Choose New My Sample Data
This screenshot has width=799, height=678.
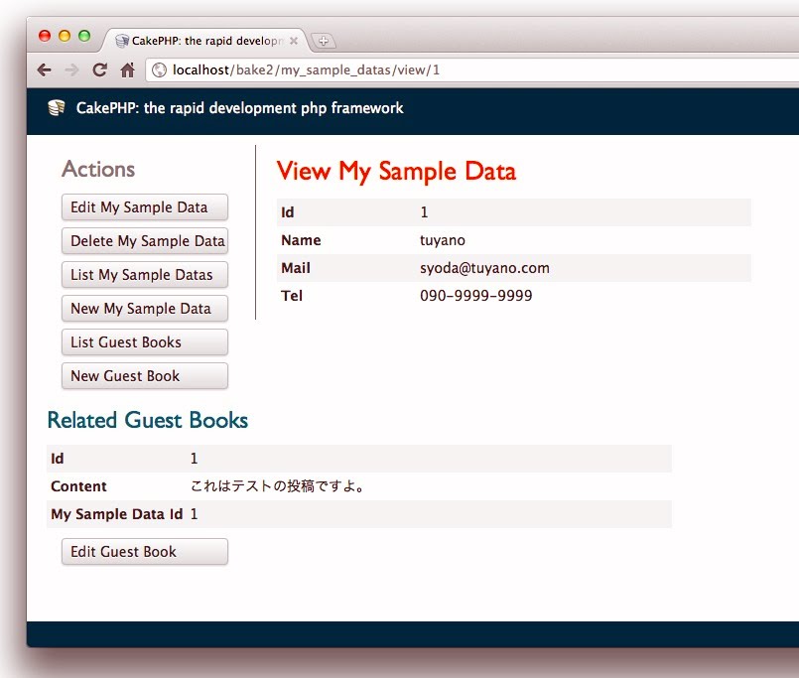(x=145, y=308)
